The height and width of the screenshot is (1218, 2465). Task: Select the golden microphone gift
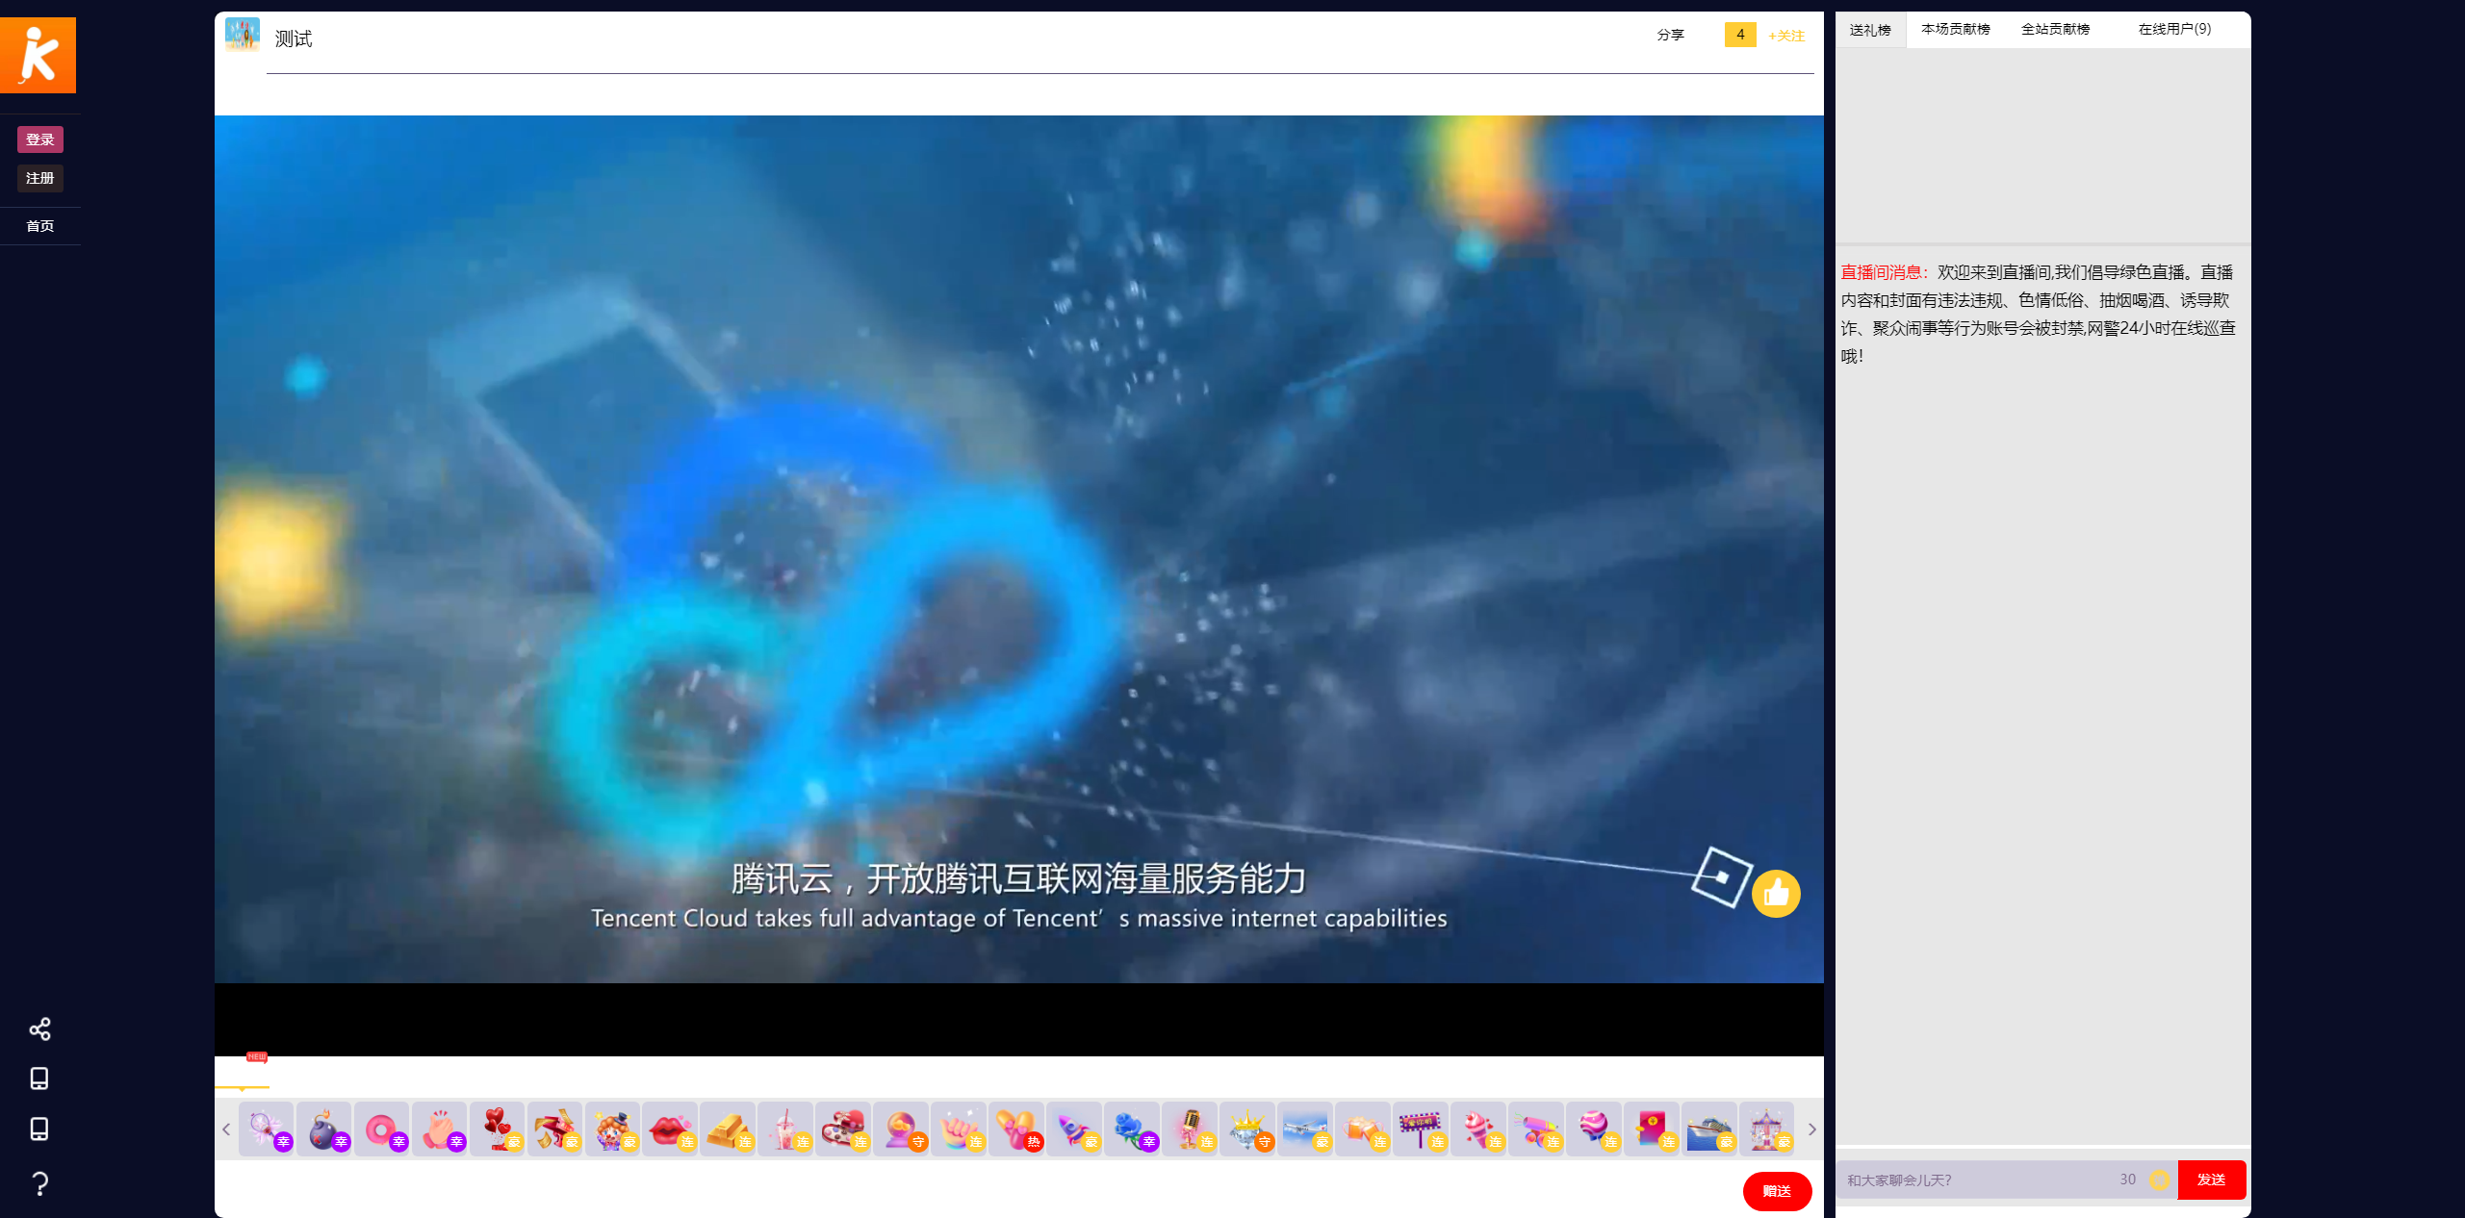[x=1190, y=1129]
